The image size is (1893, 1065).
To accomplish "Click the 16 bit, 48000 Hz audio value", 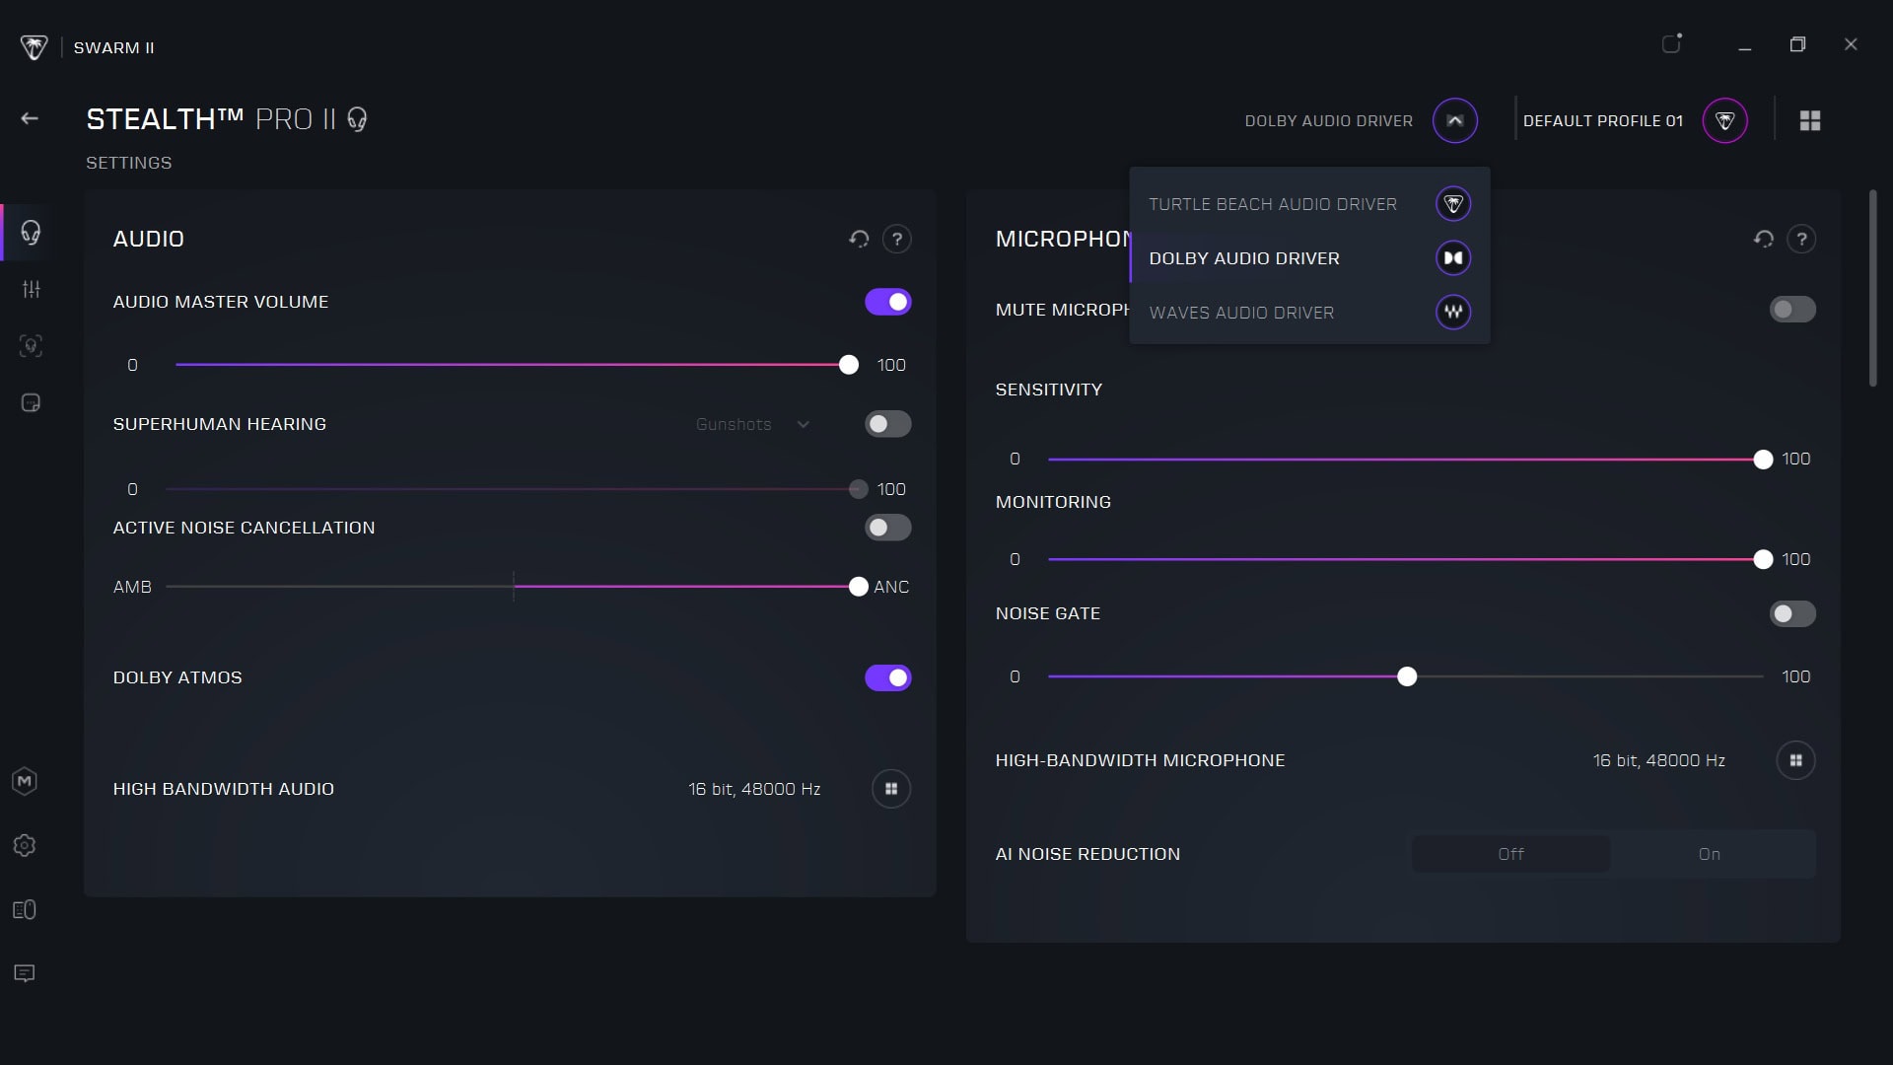I will coord(754,789).
